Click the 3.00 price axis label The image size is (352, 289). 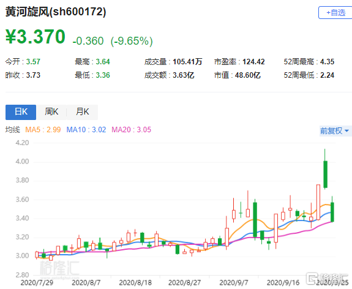pos(22,255)
